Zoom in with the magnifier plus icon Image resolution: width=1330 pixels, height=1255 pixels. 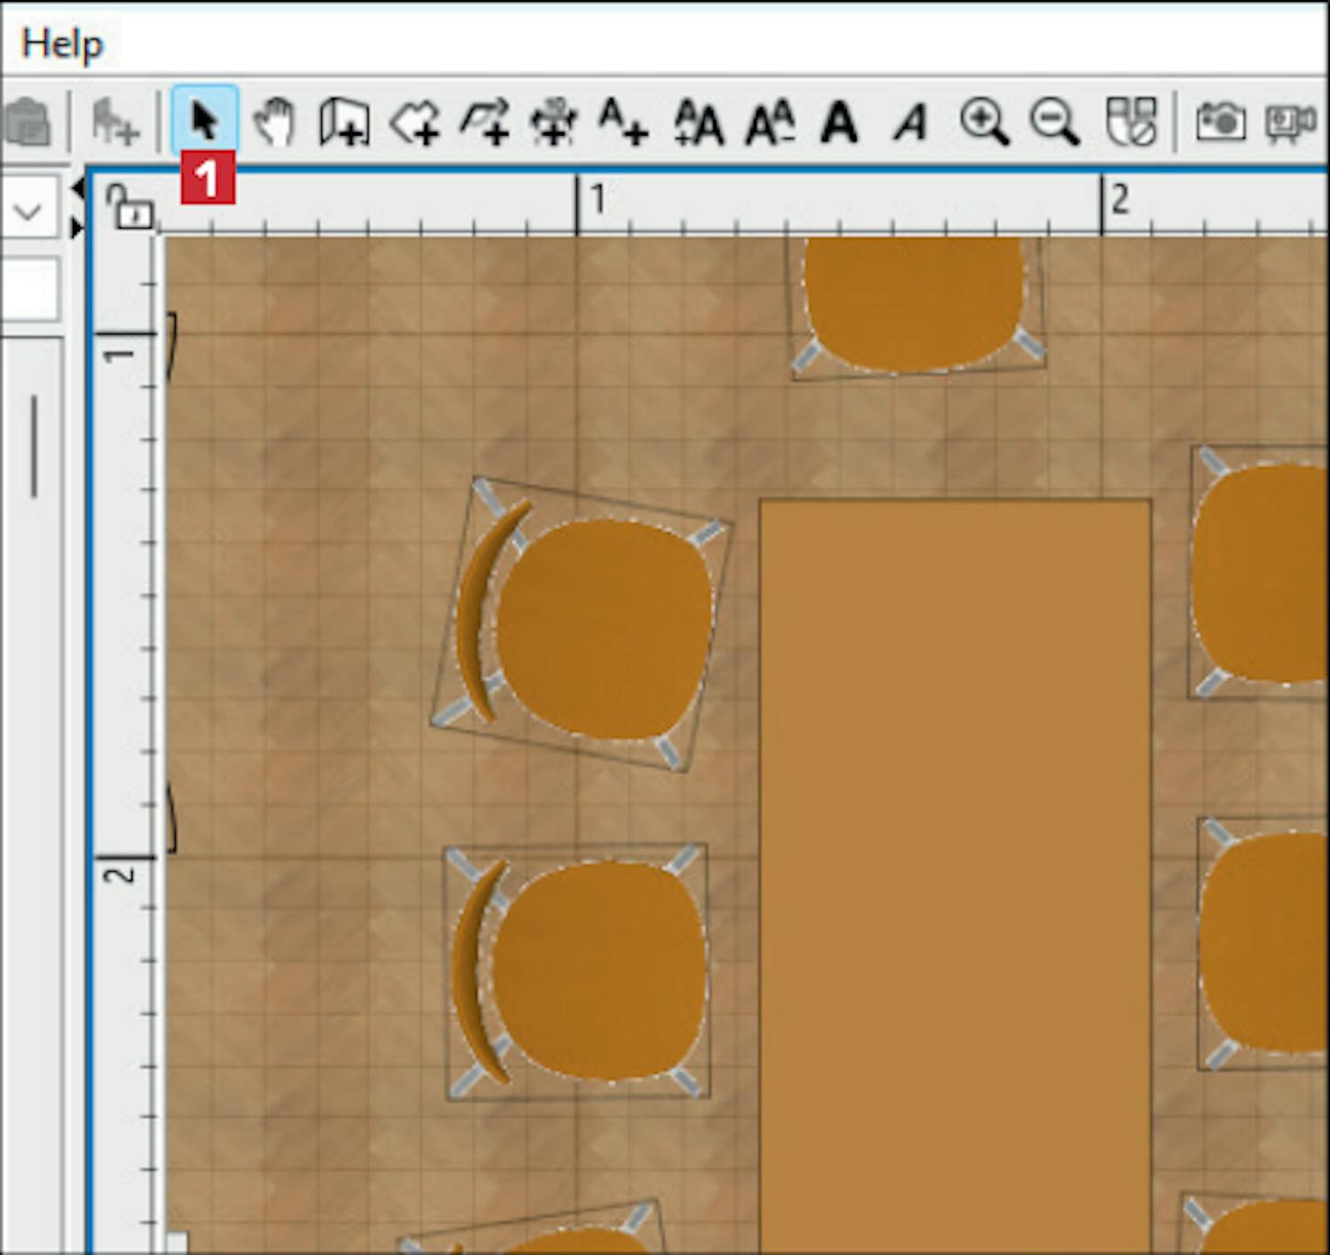coord(984,121)
